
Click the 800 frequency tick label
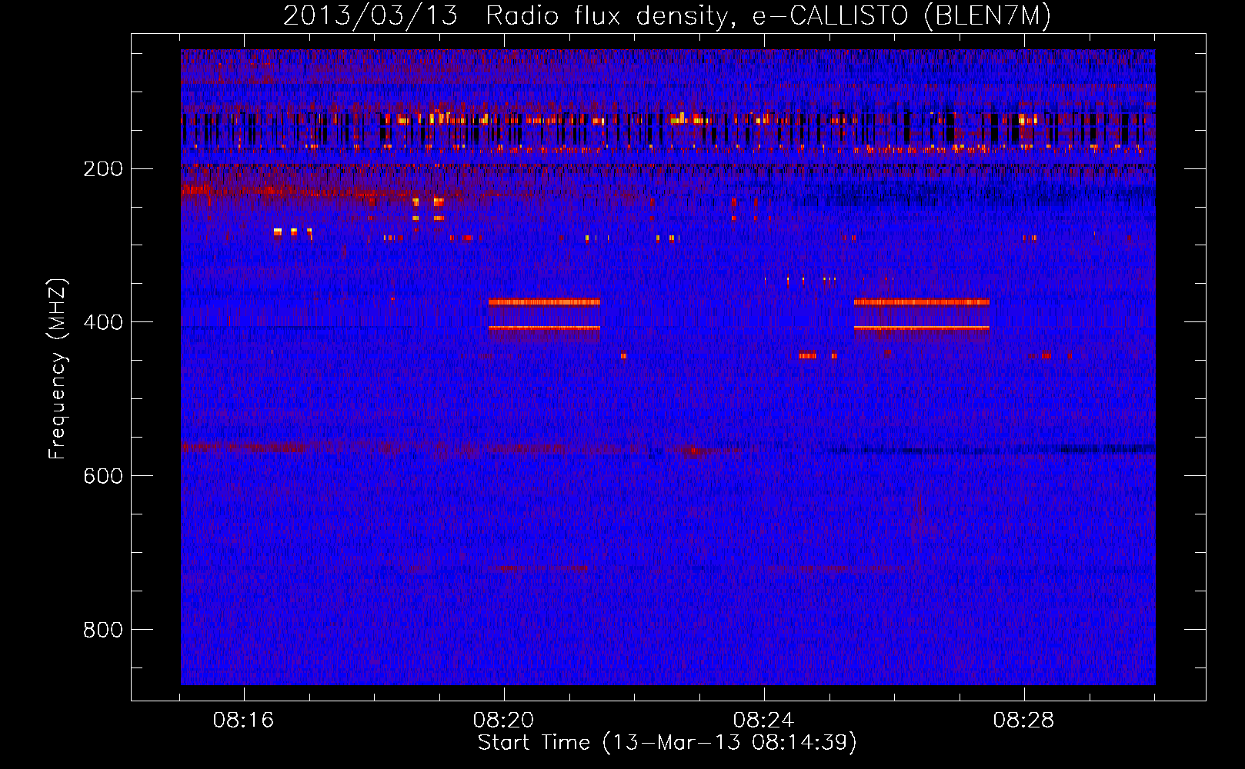(103, 630)
